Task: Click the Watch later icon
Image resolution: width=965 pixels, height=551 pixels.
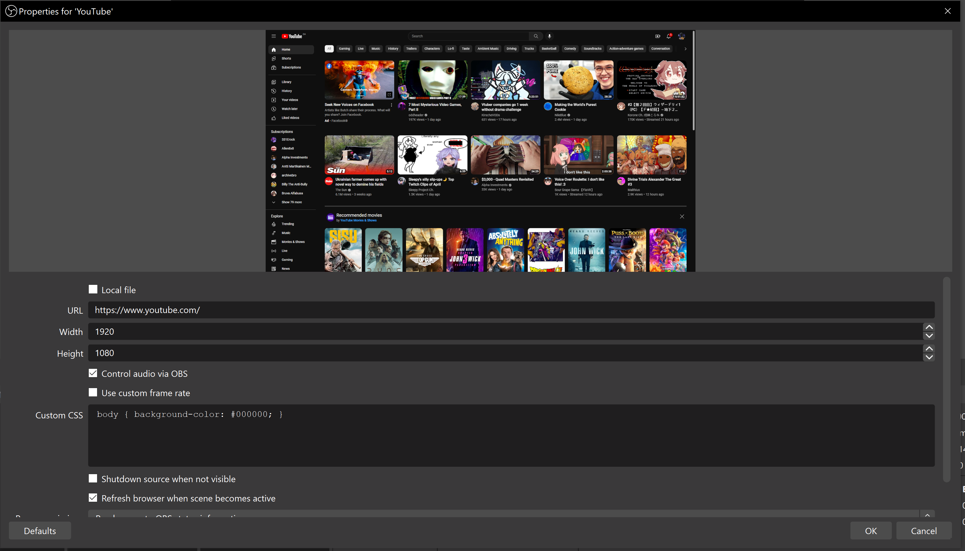Action: (274, 109)
